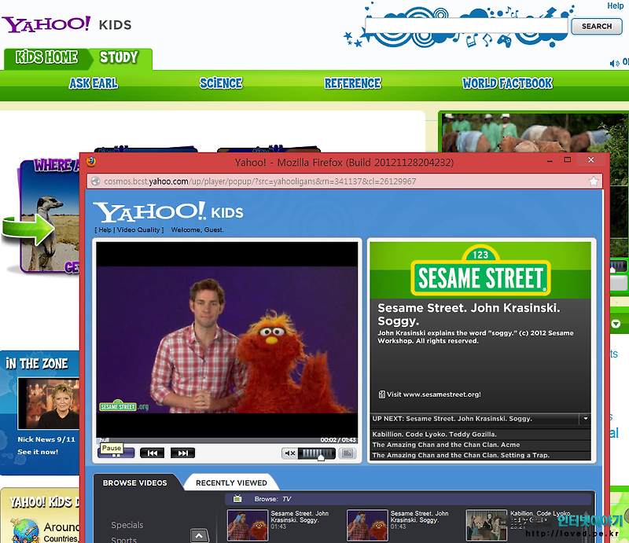Screen dimensions: 629x543
Task: Select the Specials category
Action: (127, 525)
